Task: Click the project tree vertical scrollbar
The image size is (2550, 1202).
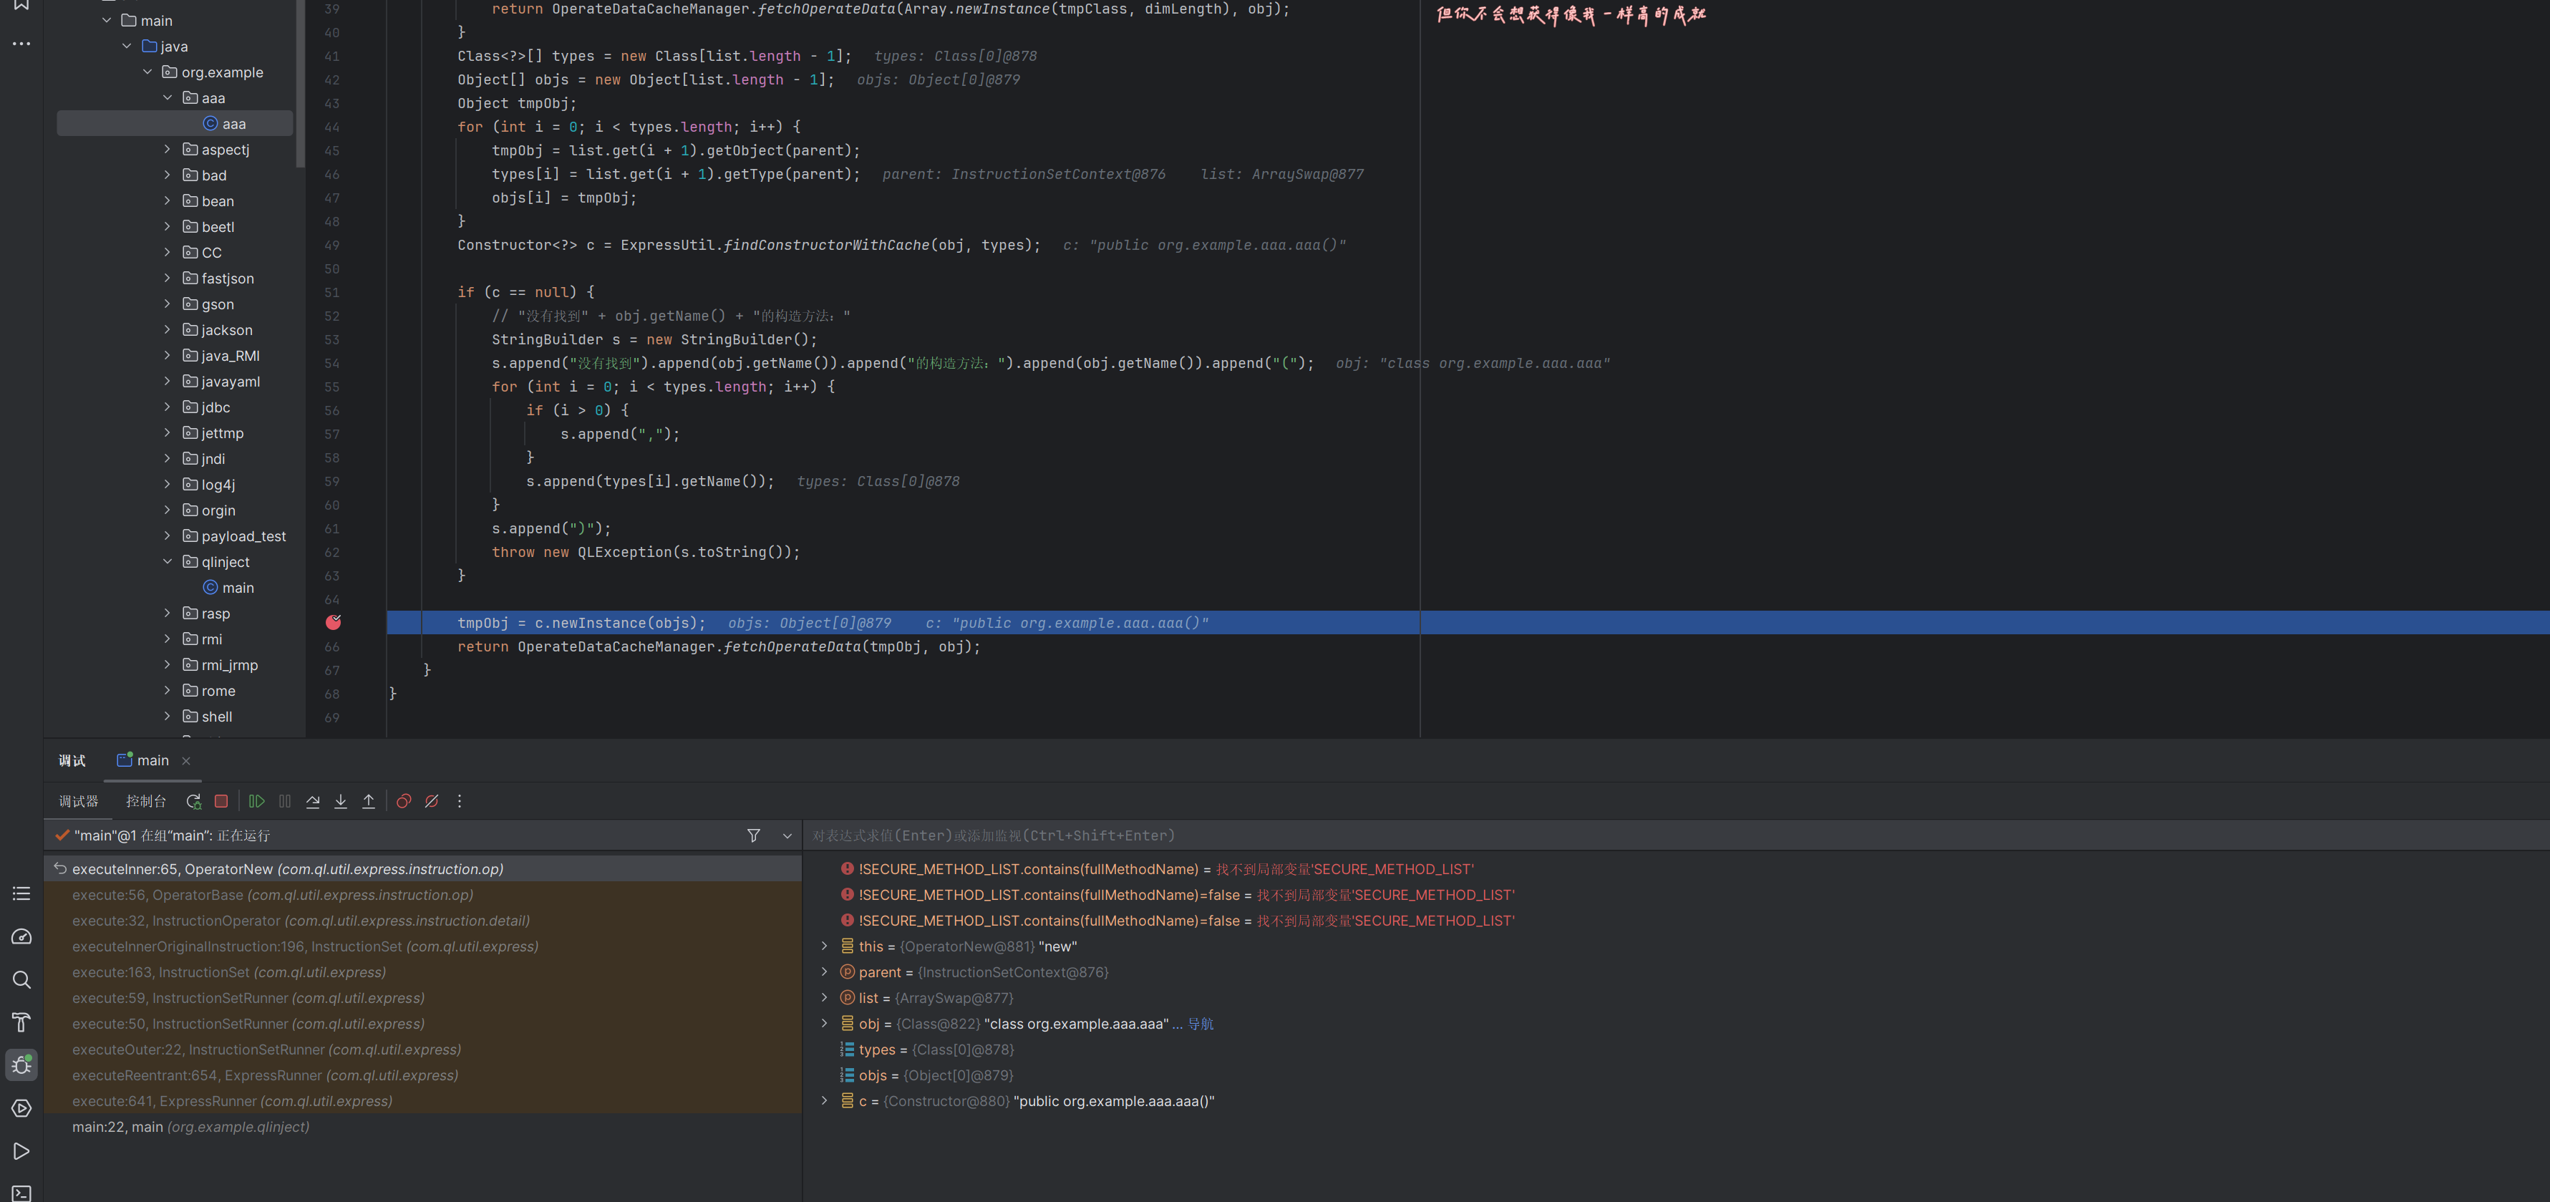Action: pos(300,84)
